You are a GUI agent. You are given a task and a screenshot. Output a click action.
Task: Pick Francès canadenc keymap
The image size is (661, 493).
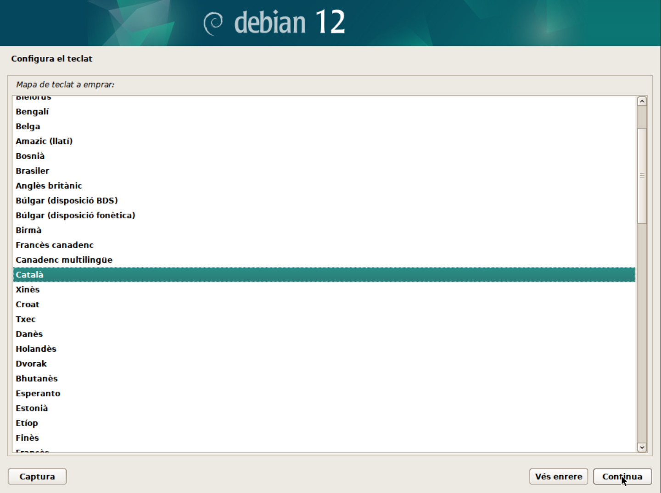pos(324,245)
